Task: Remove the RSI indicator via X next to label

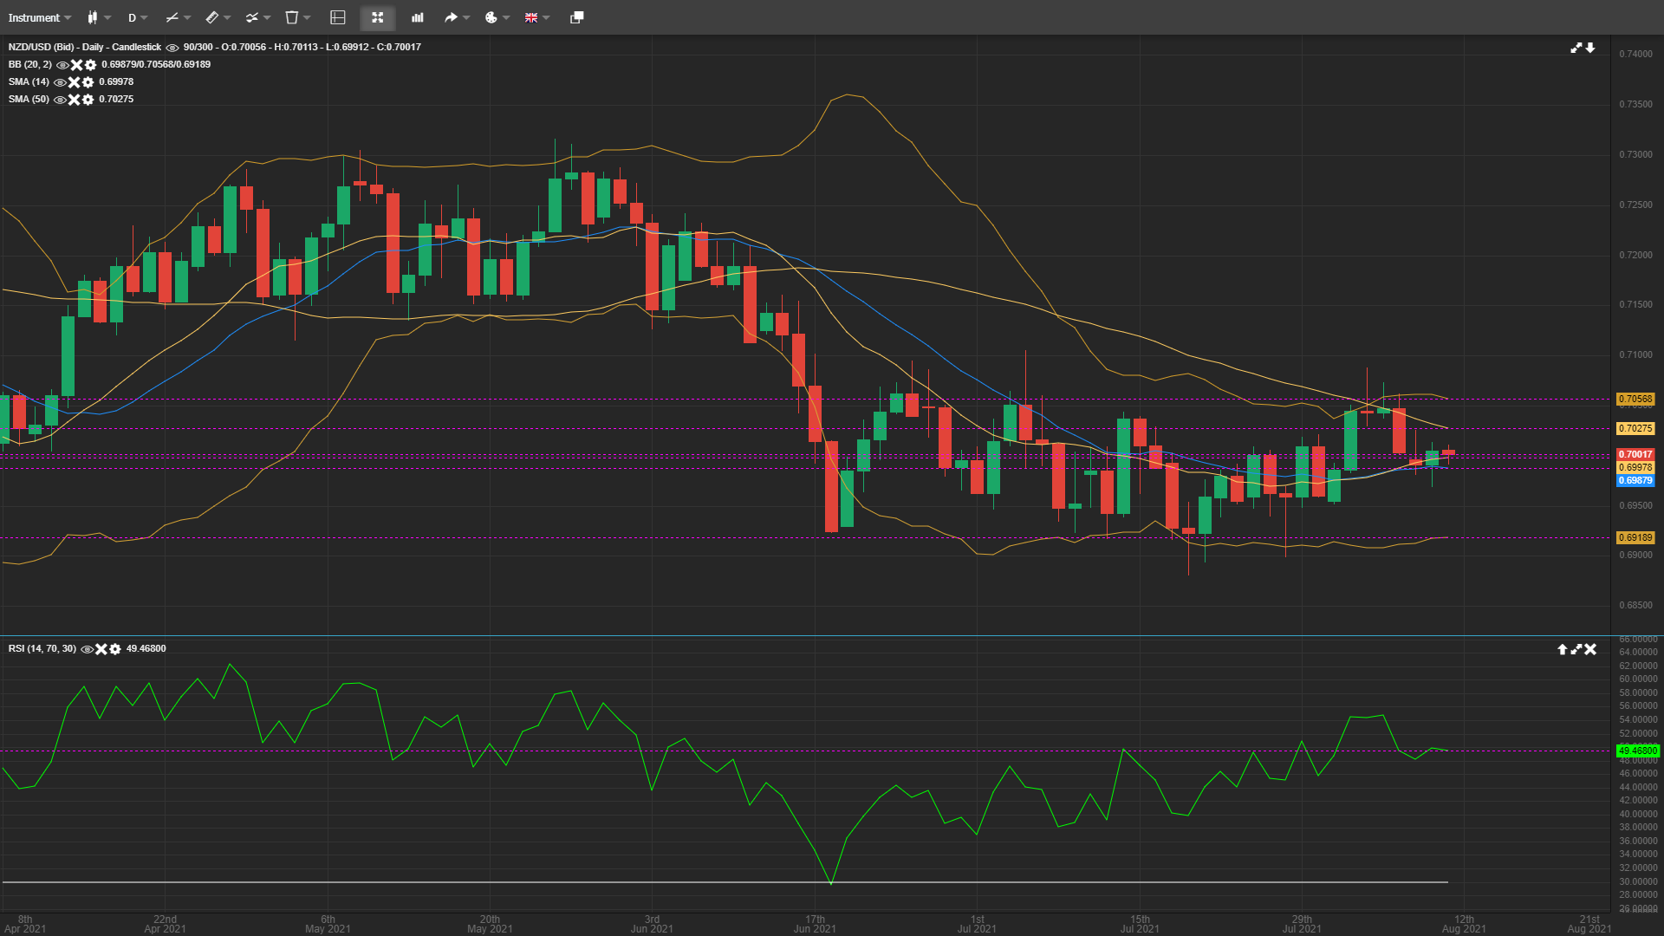Action: point(101,649)
